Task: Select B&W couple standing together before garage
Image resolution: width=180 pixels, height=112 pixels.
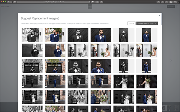Action: tap(32, 97)
